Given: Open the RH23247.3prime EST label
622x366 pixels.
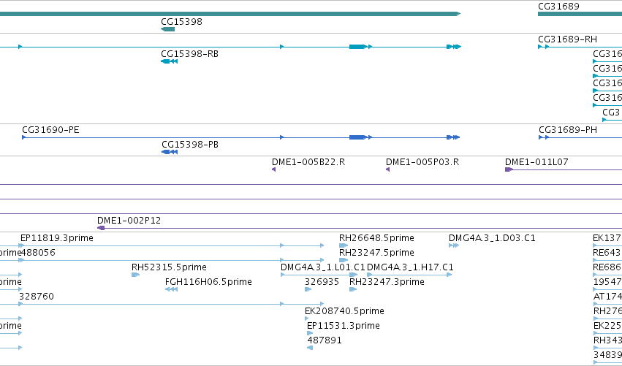Looking at the screenshot, I should pyautogui.click(x=387, y=282).
